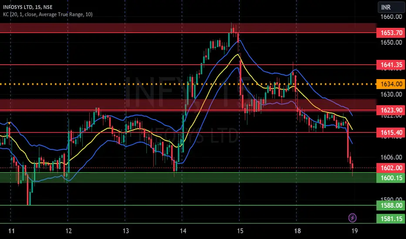Click date 14 on time axis
The height and width of the screenshot is (239, 406).
click(183, 231)
